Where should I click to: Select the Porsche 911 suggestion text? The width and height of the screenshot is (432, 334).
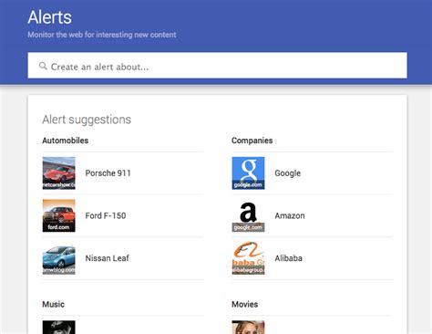coord(108,173)
